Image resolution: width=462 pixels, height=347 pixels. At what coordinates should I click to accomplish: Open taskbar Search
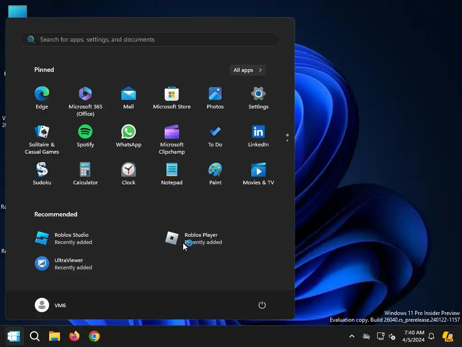[34, 336]
